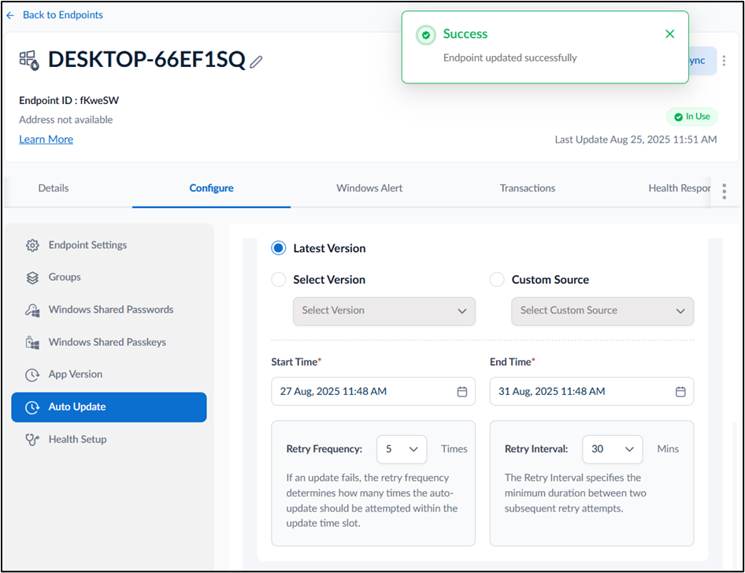Show more tabs via vertical dots
745x573 pixels.
point(724,192)
